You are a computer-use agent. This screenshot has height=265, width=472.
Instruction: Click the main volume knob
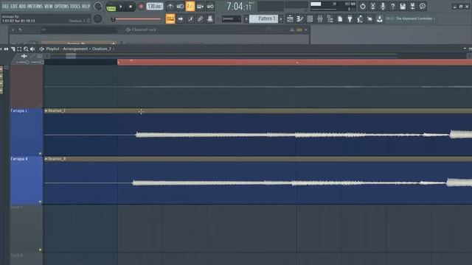click(98, 7)
